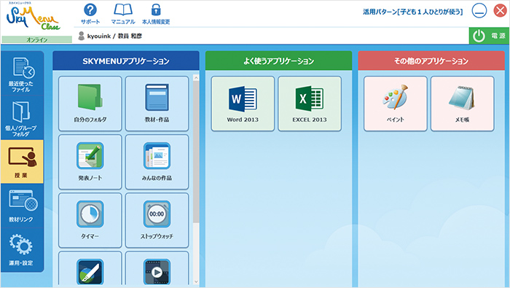Launch the ペイント paint application
Screen dimensions: 510x288
tap(395, 104)
